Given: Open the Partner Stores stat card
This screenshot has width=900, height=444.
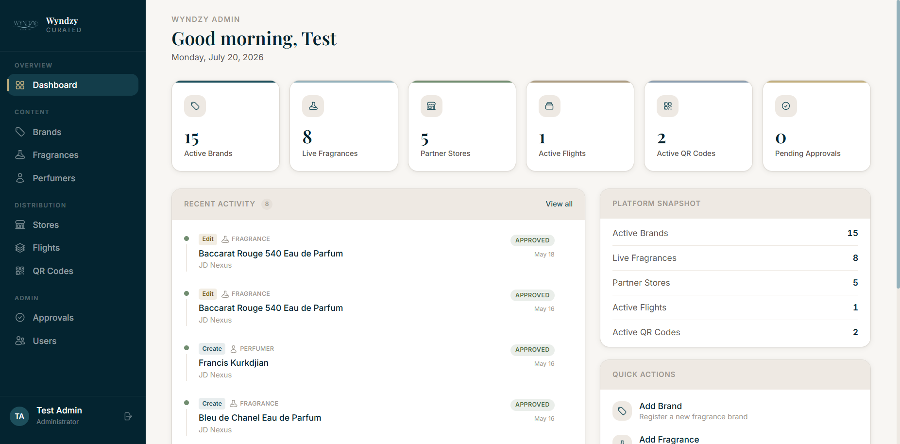Looking at the screenshot, I should tap(462, 126).
